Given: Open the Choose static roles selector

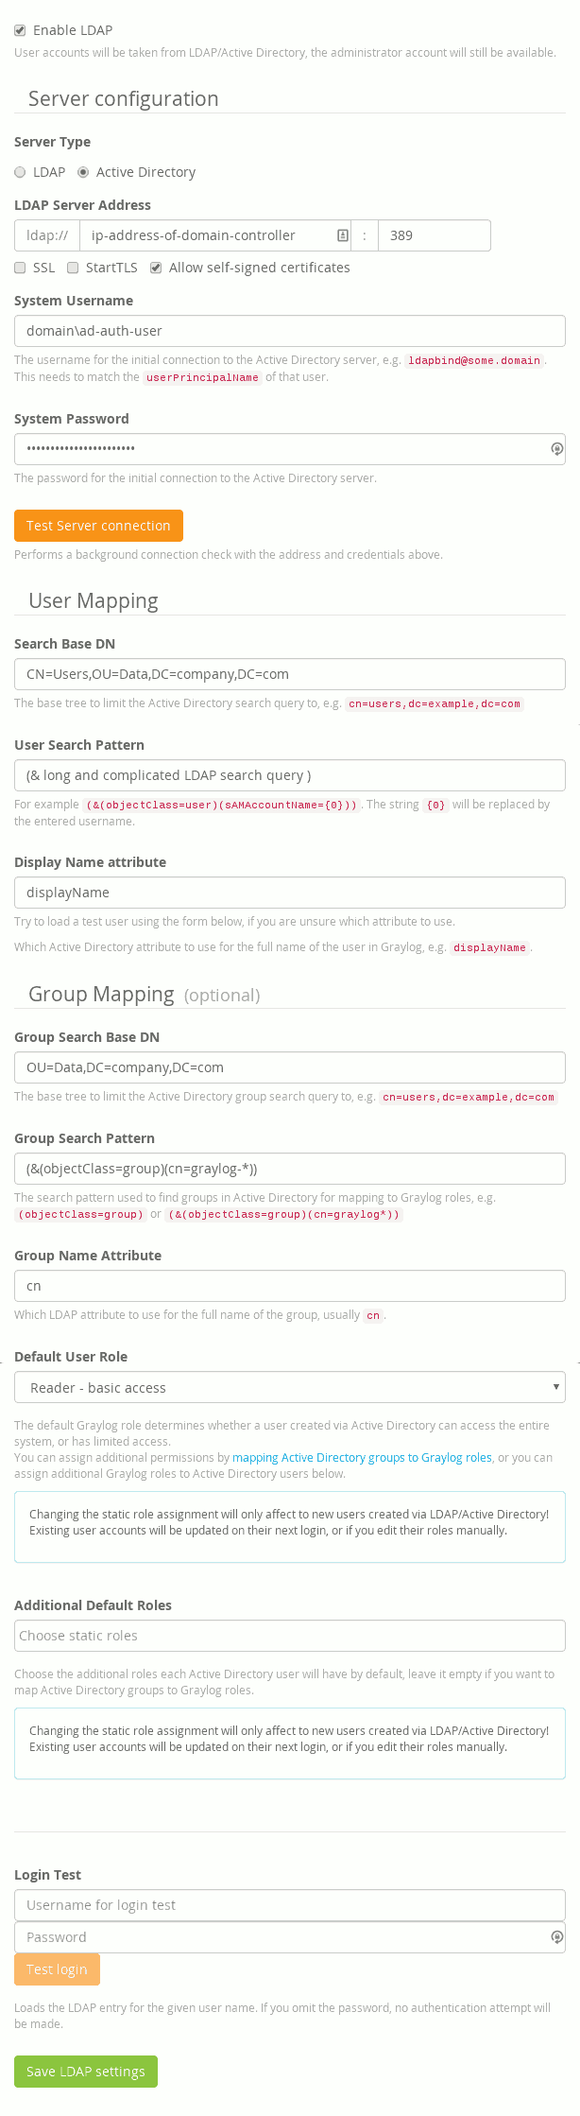Looking at the screenshot, I should click(x=289, y=1635).
